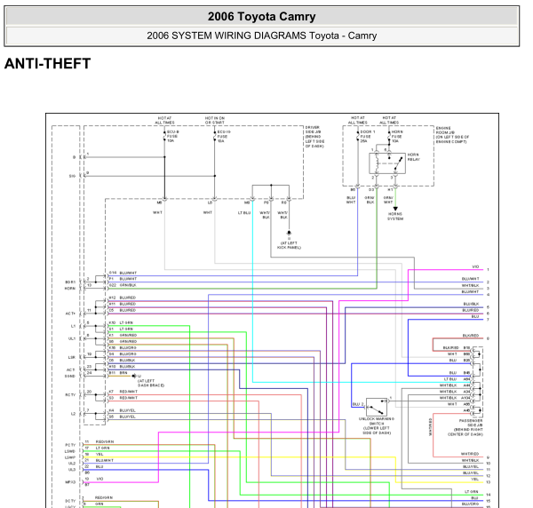Click the 'GRN/BLK' label under connector D3

[370, 200]
